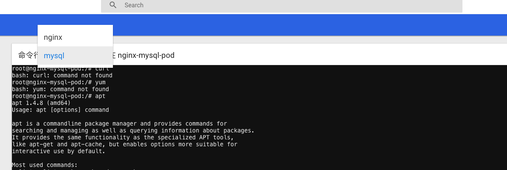Image resolution: width=507 pixels, height=170 pixels.
Task: Click the 'like apt-get and apt-cache' line
Action: 125,144
